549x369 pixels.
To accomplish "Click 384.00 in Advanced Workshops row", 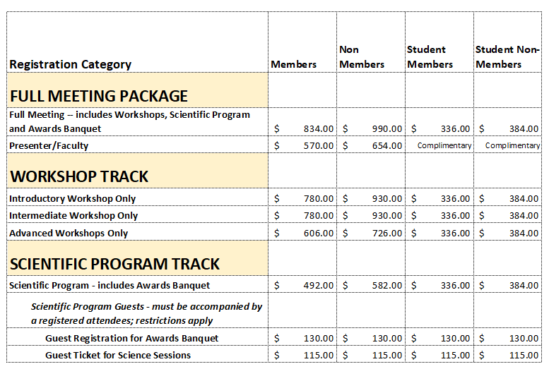I will (x=524, y=233).
